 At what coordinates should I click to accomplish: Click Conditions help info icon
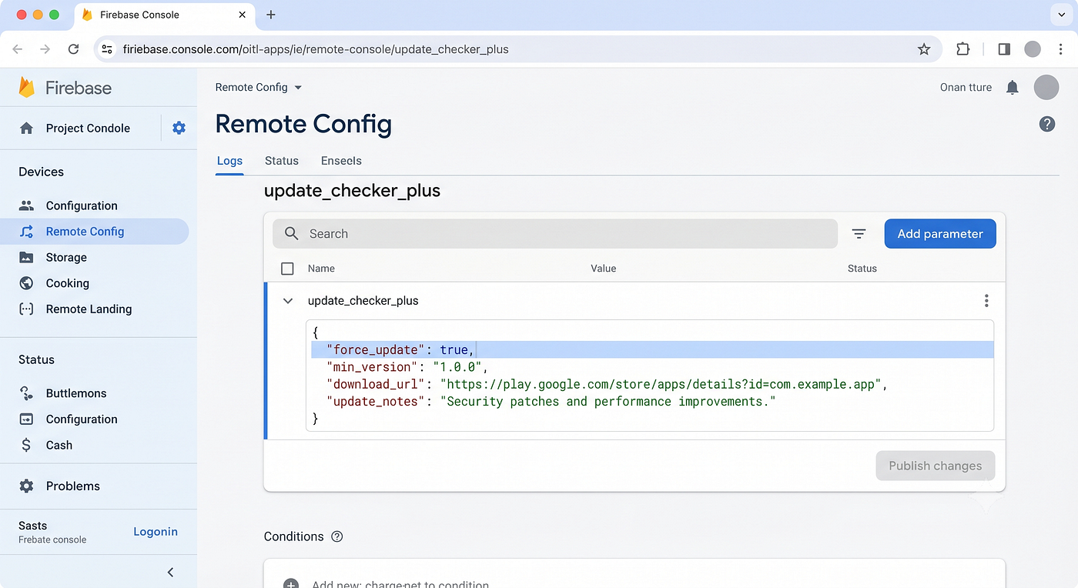point(337,536)
